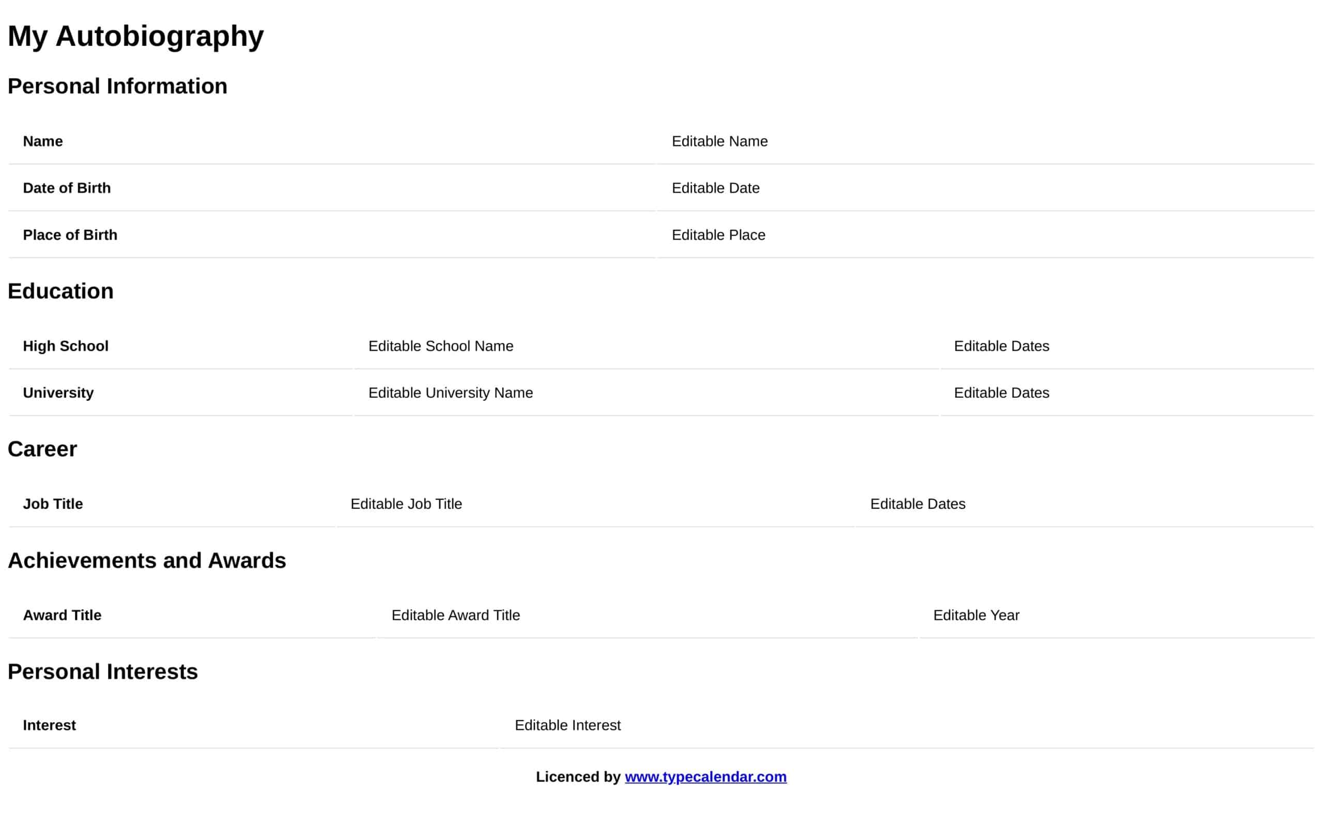Image resolution: width=1323 pixels, height=828 pixels.
Task: Click the Personal Information heading
Action: tap(117, 86)
